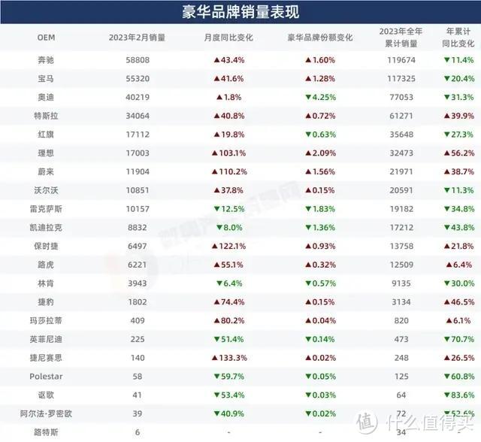Screen dimensions: 481x442
Task: Select the 路特斯 brand cell
Action: tap(46, 432)
